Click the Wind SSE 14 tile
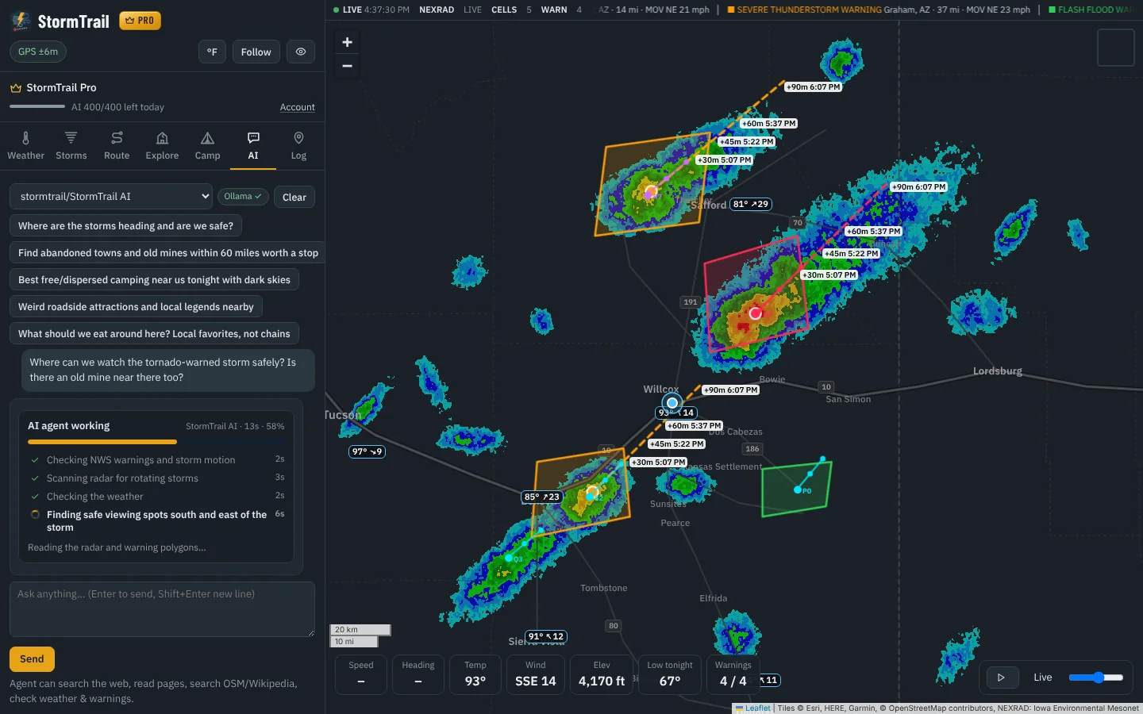Viewport: 1143px width, 714px height. pyautogui.click(x=536, y=674)
